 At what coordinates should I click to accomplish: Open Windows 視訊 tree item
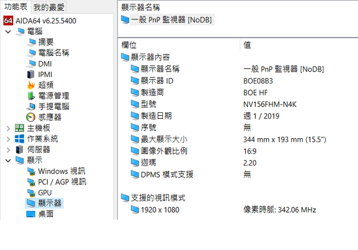point(62,171)
